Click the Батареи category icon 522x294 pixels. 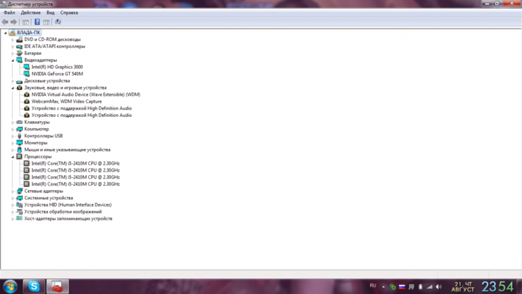click(x=20, y=54)
